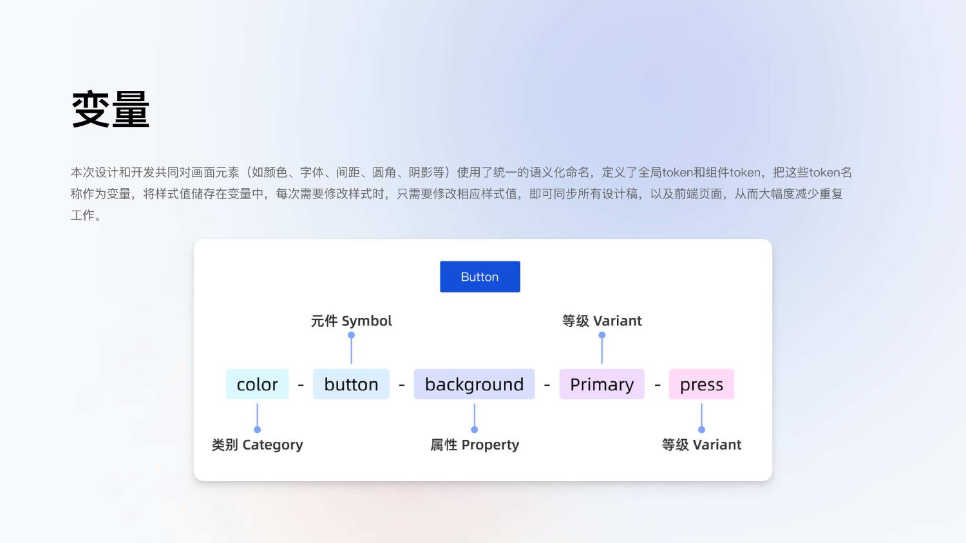Select the purple 'Primary' token chip
Image resolution: width=966 pixels, height=543 pixels.
click(601, 385)
